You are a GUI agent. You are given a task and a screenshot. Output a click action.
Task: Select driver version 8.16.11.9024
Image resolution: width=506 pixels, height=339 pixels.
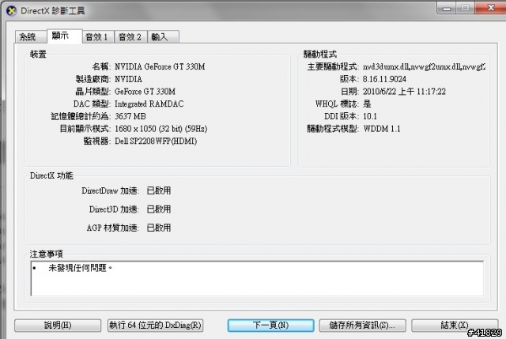(x=384, y=79)
